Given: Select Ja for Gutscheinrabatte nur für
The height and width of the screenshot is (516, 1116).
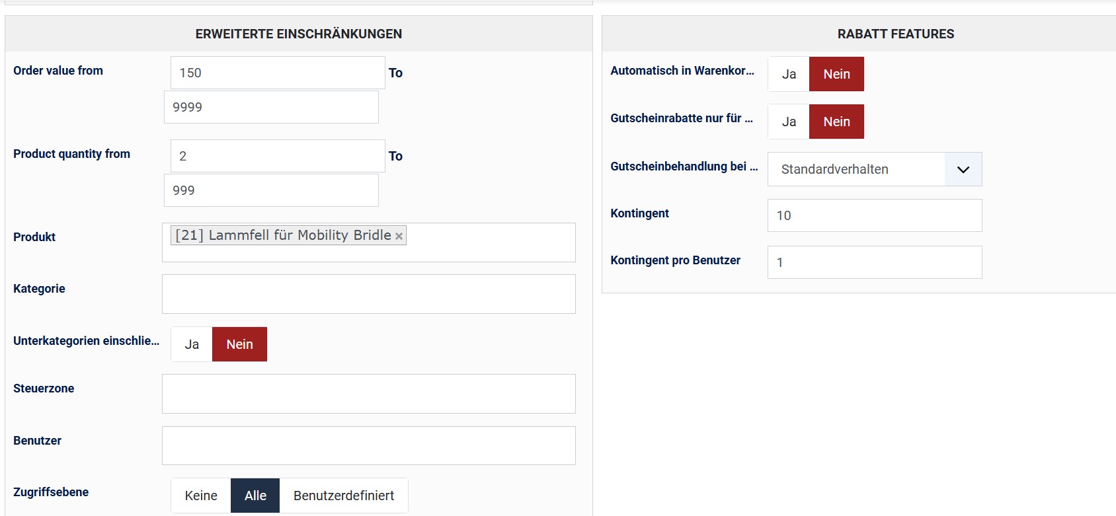Looking at the screenshot, I should coord(789,122).
